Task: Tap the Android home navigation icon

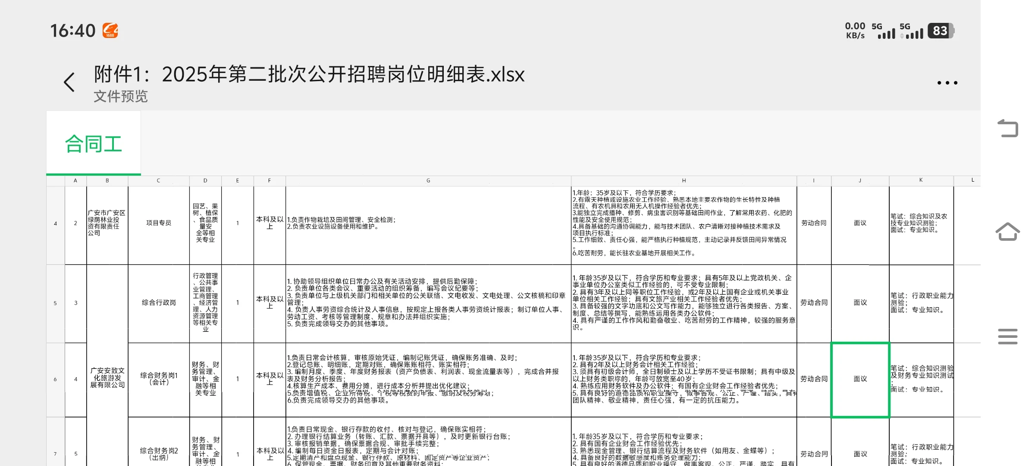Action: [x=1008, y=232]
